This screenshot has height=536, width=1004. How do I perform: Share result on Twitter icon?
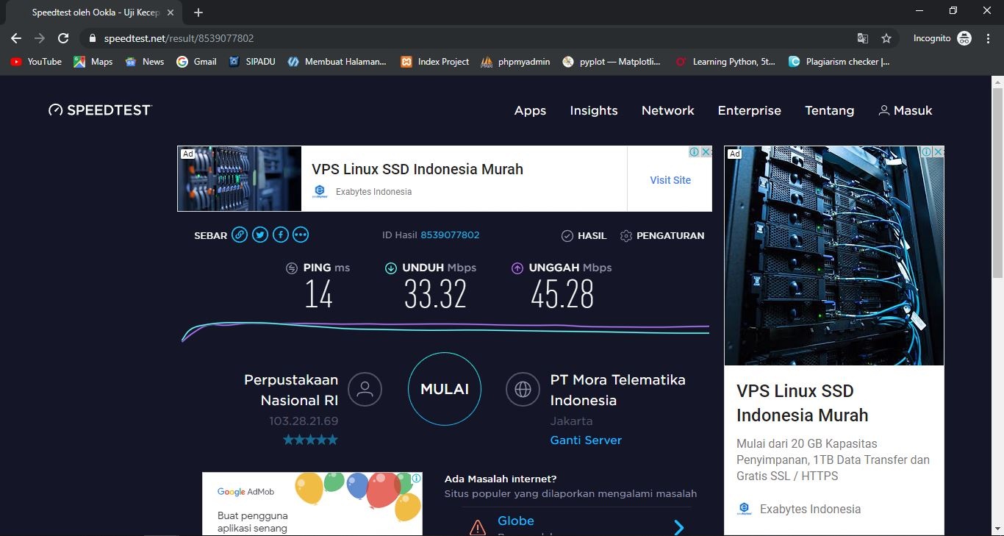tap(260, 235)
